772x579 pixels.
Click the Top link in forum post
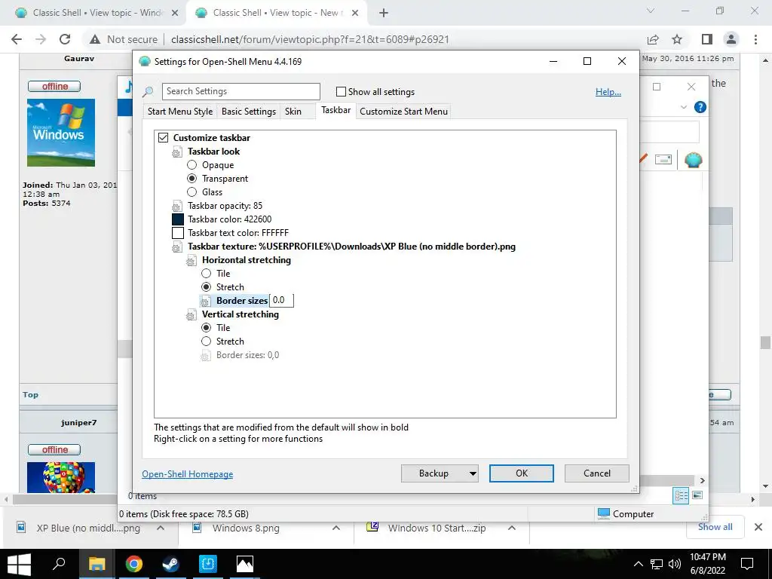30,395
